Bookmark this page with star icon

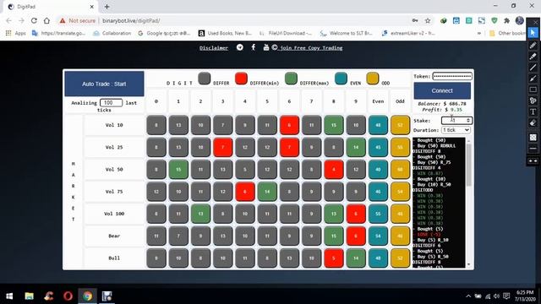pos(428,20)
